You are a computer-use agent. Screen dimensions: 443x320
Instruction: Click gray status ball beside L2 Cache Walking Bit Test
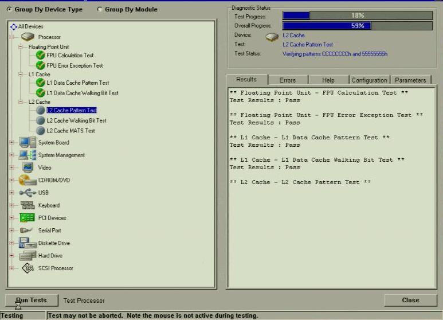pos(40,120)
